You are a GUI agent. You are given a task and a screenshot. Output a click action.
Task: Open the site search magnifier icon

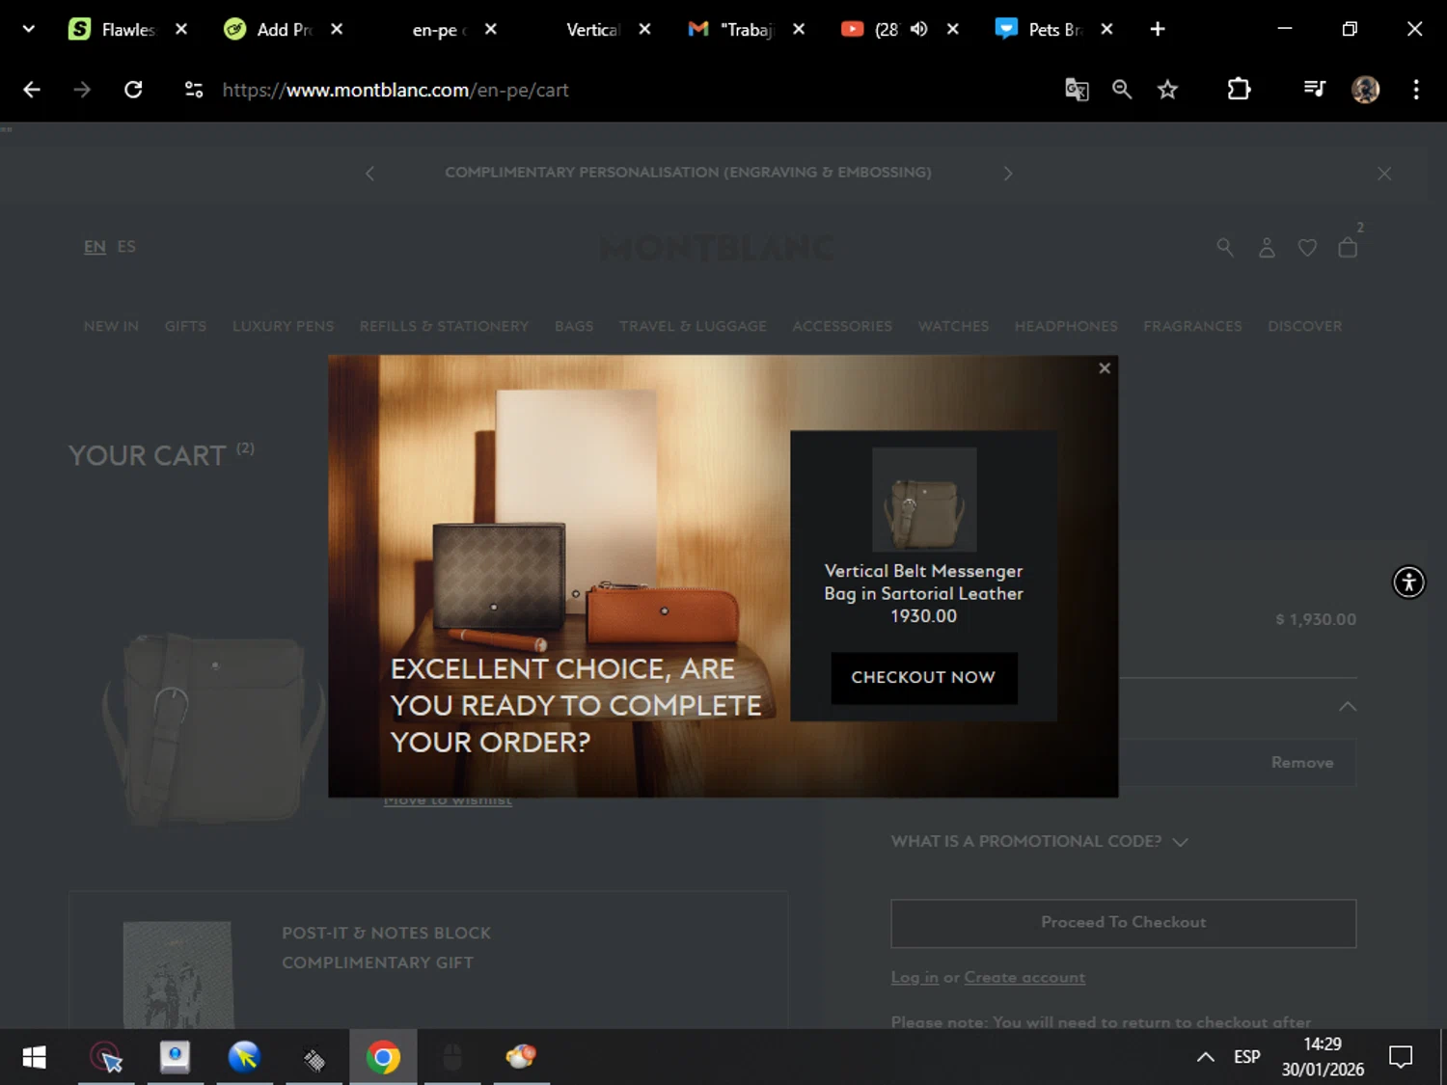coord(1225,248)
